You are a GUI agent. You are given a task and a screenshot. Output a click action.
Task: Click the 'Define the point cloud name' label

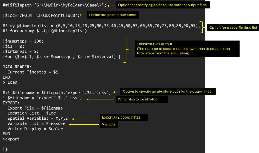[112, 15]
